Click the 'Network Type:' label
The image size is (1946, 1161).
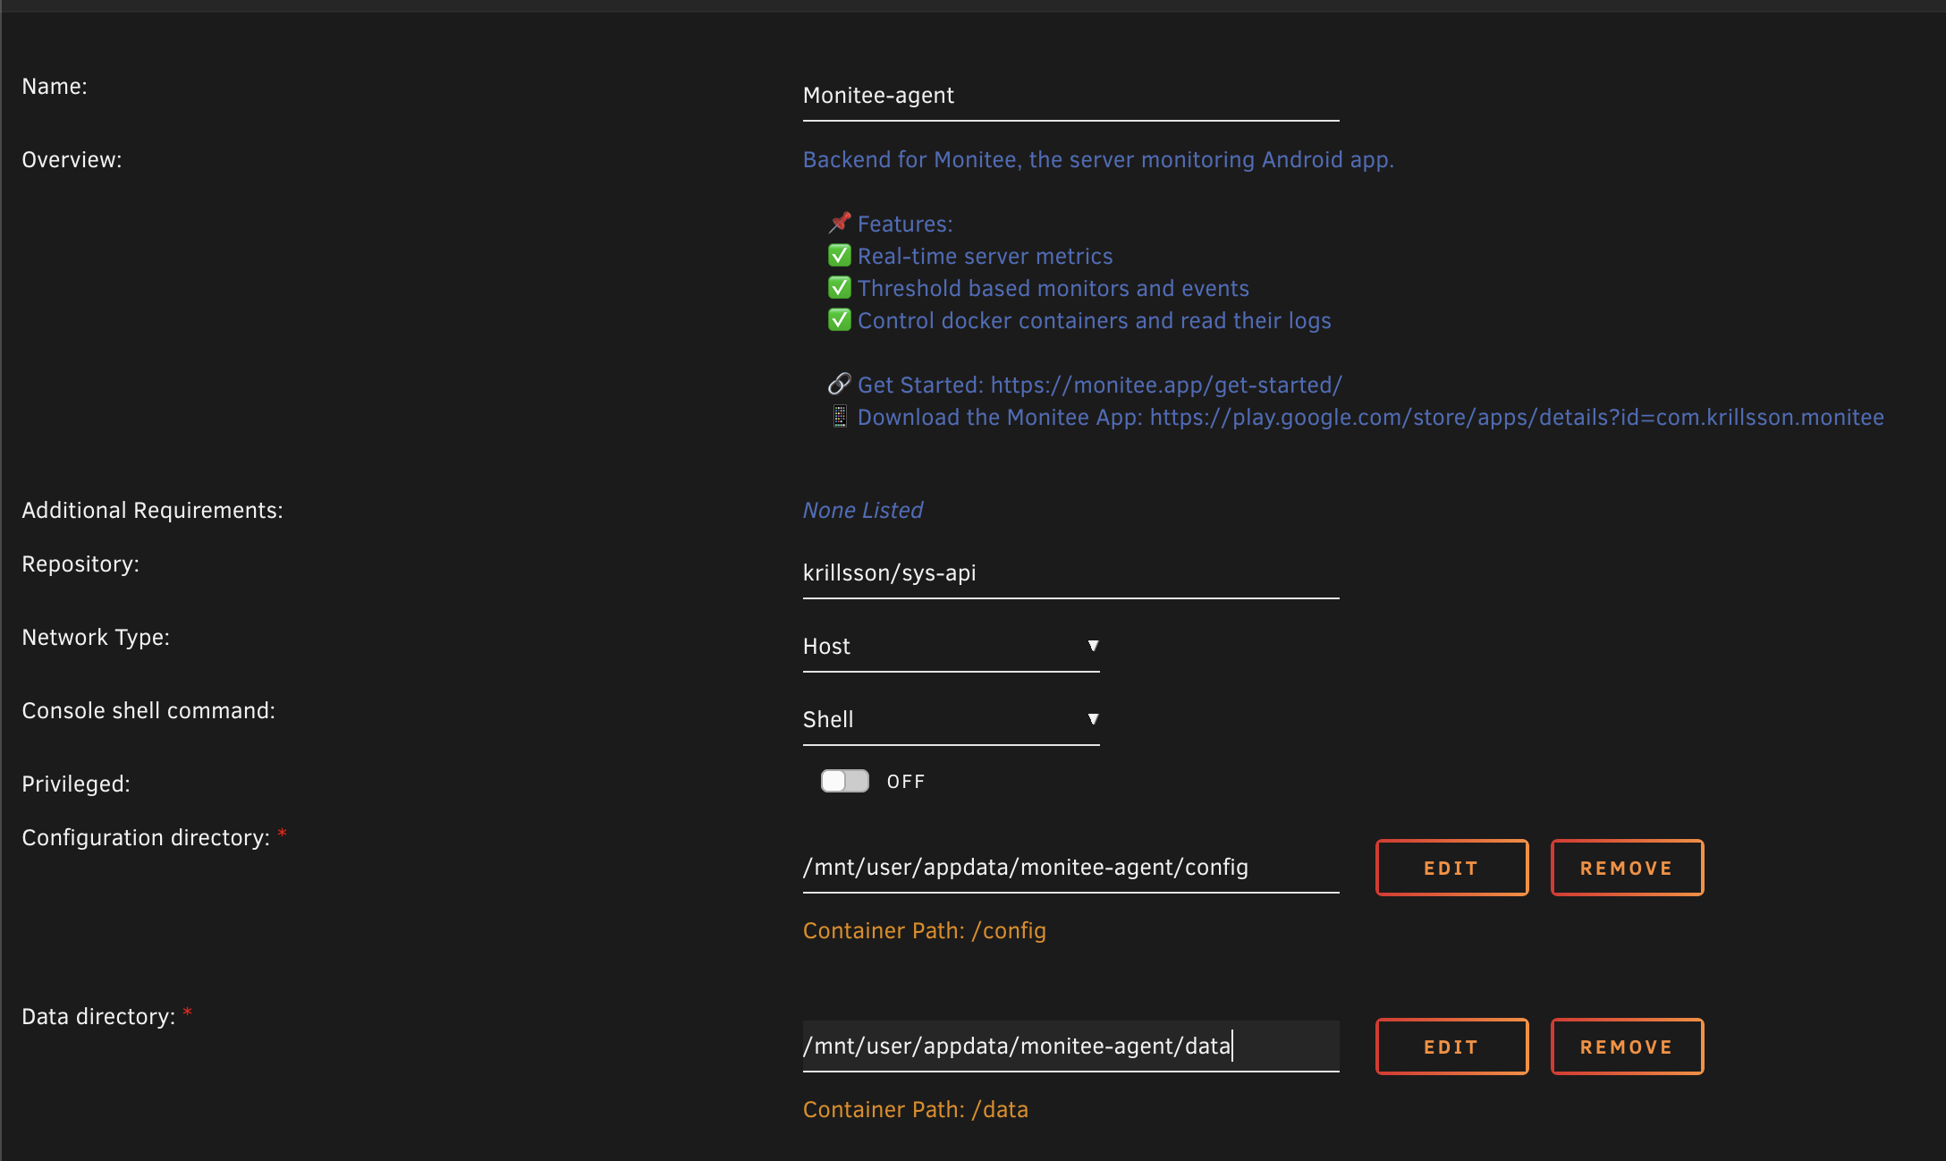click(96, 638)
